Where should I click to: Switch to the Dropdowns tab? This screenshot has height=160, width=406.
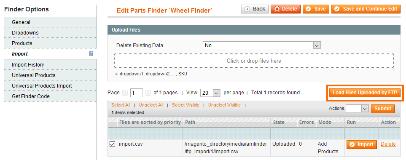point(51,33)
